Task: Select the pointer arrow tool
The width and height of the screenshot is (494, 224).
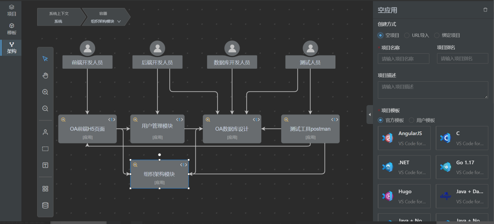Action: [45, 59]
